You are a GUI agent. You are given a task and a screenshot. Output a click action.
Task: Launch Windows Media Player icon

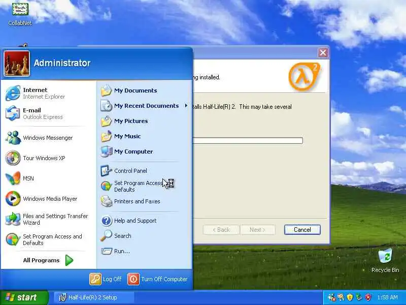[x=13, y=199]
